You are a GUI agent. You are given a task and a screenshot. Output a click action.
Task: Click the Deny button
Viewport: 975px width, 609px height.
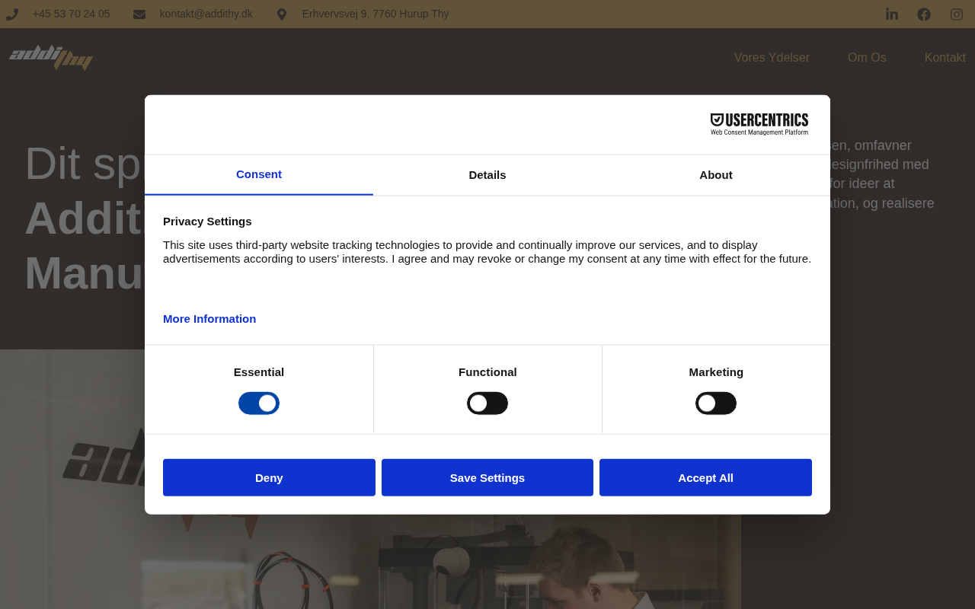click(x=269, y=477)
